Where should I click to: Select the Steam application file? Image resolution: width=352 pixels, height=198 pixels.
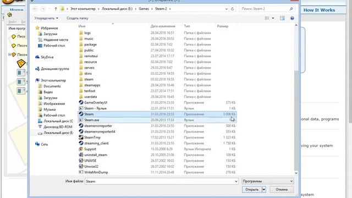pos(157,114)
